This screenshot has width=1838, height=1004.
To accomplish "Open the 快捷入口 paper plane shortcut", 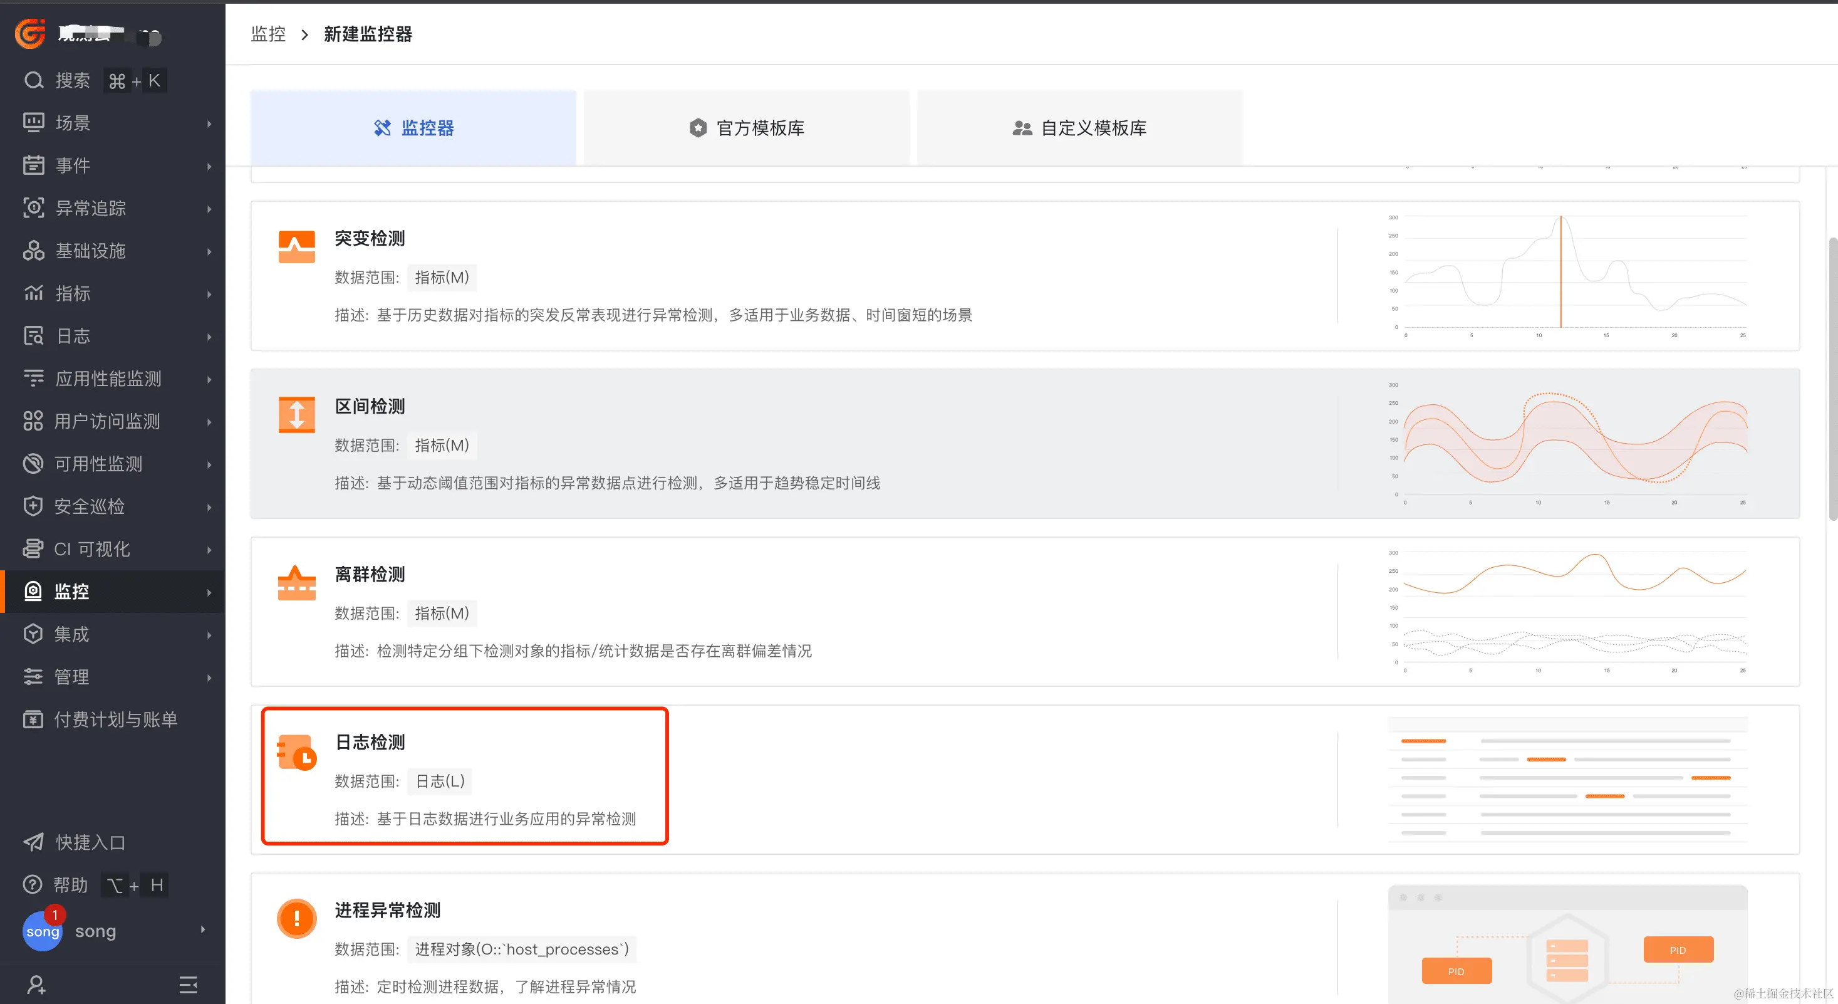I will coord(34,842).
